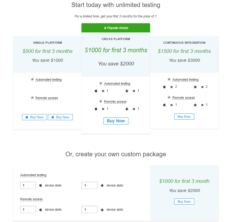Click the Apple device slots field for Automated testing

(28, 185)
